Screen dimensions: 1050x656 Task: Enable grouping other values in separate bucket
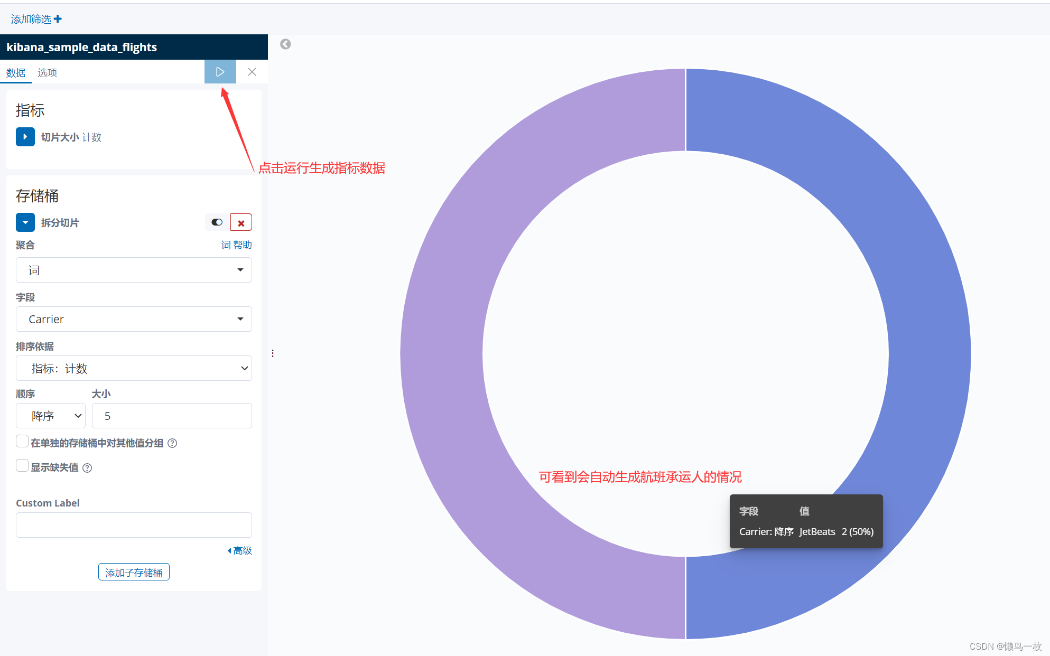click(22, 442)
